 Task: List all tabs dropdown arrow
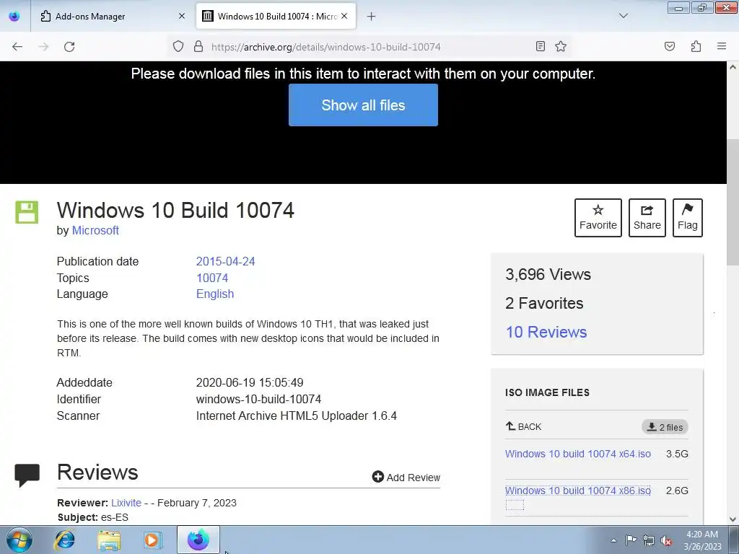[624, 16]
